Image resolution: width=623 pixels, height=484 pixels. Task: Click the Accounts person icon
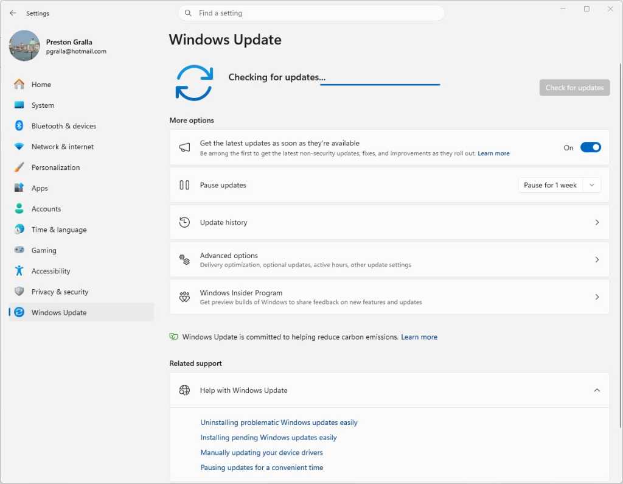[x=19, y=208]
